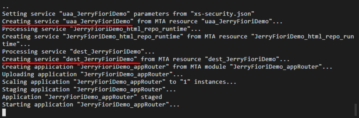Image resolution: width=359 pixels, height=118 pixels.
Task: Click the "Creating application JerryFioriDemo_appRouter" line
Action: [167, 67]
